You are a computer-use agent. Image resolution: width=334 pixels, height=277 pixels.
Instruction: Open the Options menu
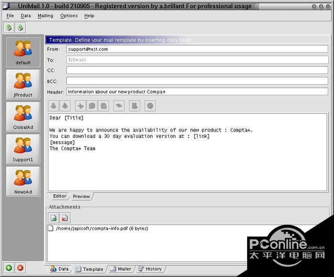tap(69, 16)
